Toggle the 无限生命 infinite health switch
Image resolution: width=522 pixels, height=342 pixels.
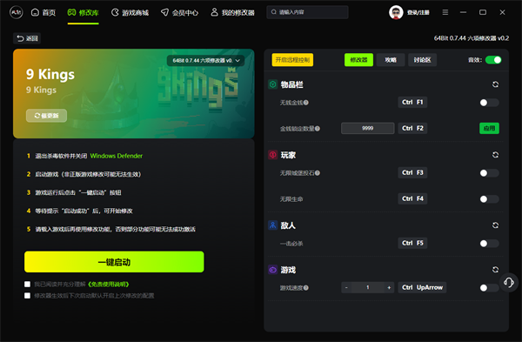tap(489, 199)
